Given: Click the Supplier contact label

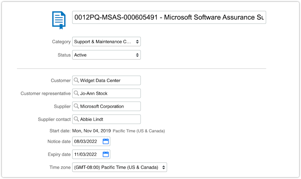Looking at the screenshot, I should pyautogui.click(x=54, y=119).
